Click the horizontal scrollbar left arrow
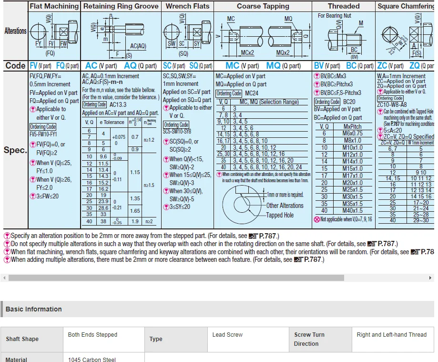This screenshot has width=438, height=362. tap(4, 278)
